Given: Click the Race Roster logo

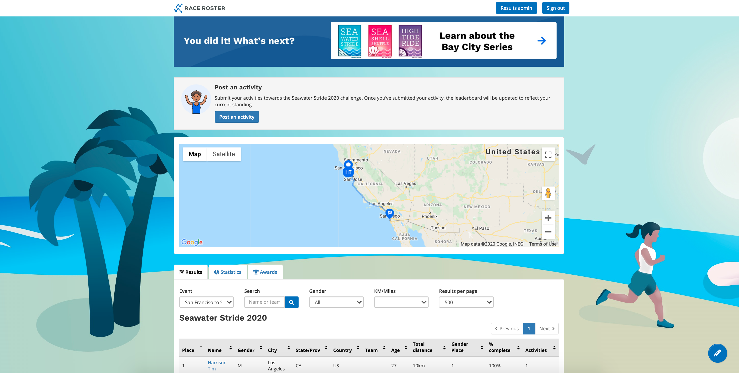Looking at the screenshot, I should 199,8.
